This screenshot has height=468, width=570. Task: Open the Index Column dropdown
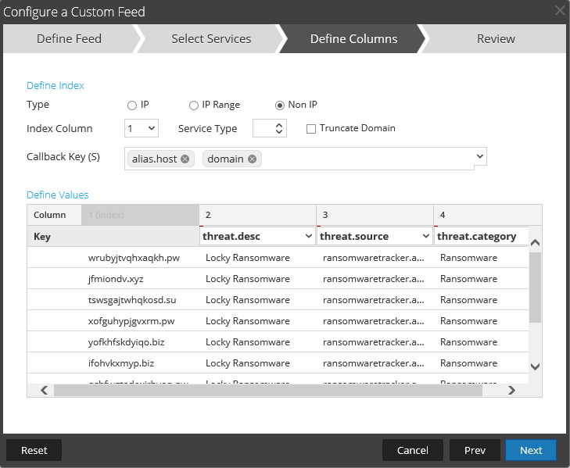click(x=142, y=129)
